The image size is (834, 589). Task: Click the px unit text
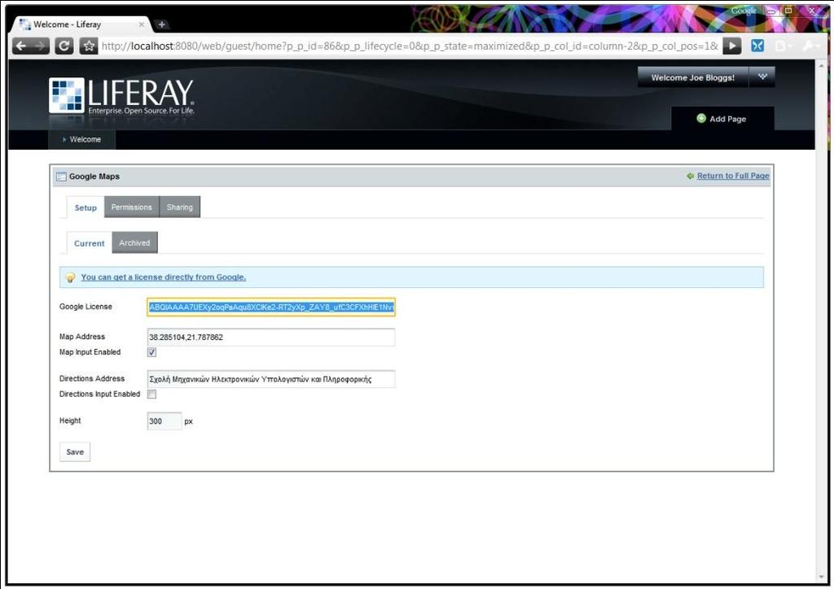(x=188, y=421)
